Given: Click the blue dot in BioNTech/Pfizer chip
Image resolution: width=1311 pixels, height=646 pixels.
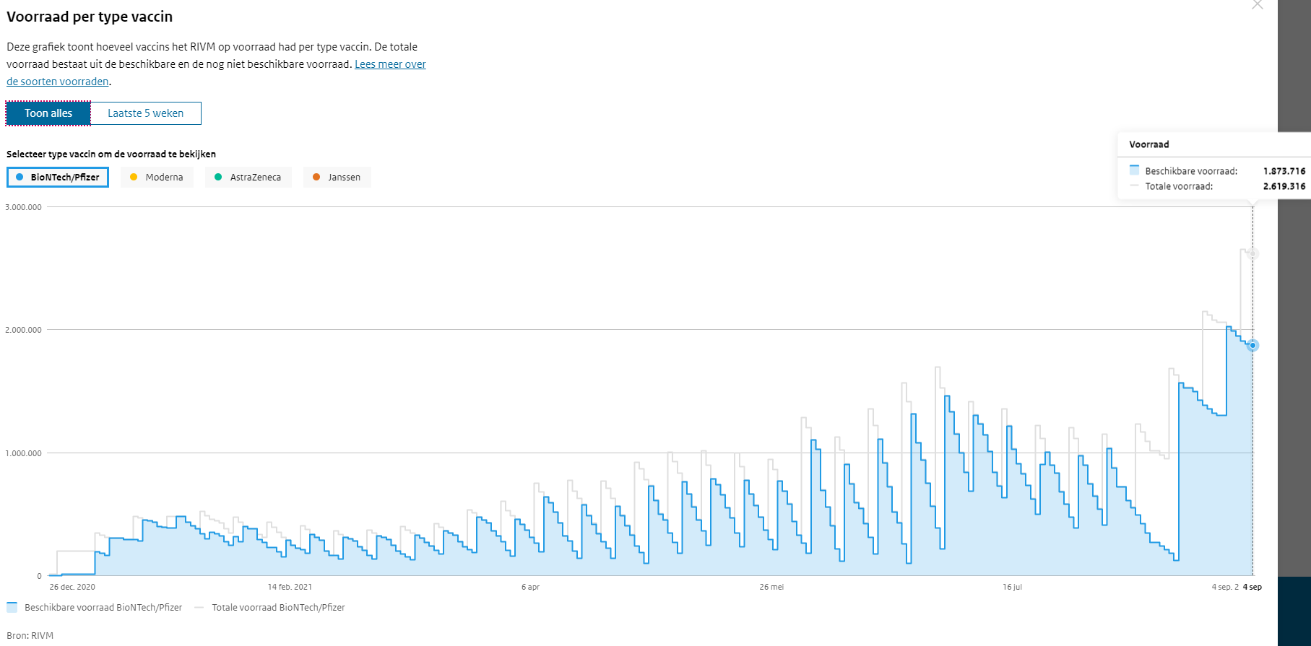Looking at the screenshot, I should pos(20,177).
